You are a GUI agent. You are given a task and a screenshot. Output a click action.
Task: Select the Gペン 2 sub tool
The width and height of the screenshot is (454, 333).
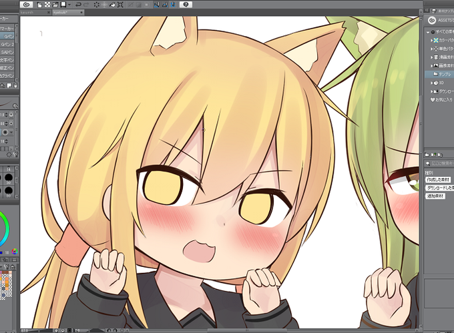point(7,44)
